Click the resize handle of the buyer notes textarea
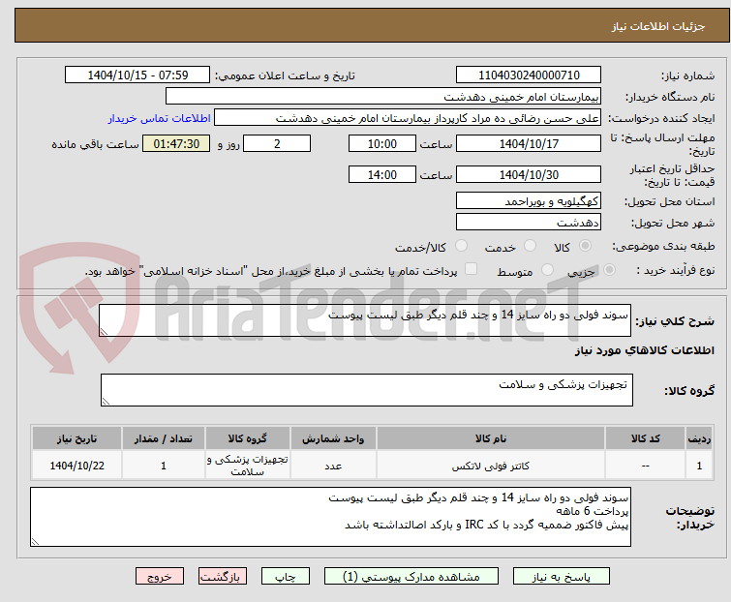 36,541
